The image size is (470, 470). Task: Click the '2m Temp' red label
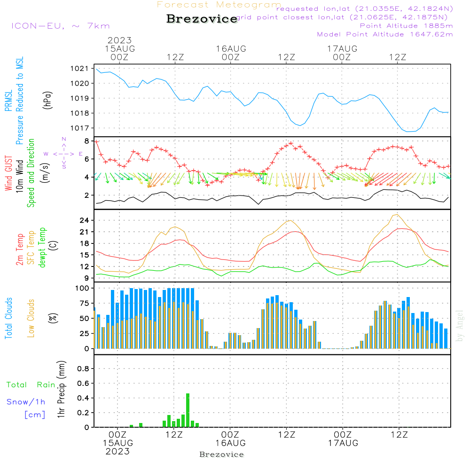click(x=20, y=250)
